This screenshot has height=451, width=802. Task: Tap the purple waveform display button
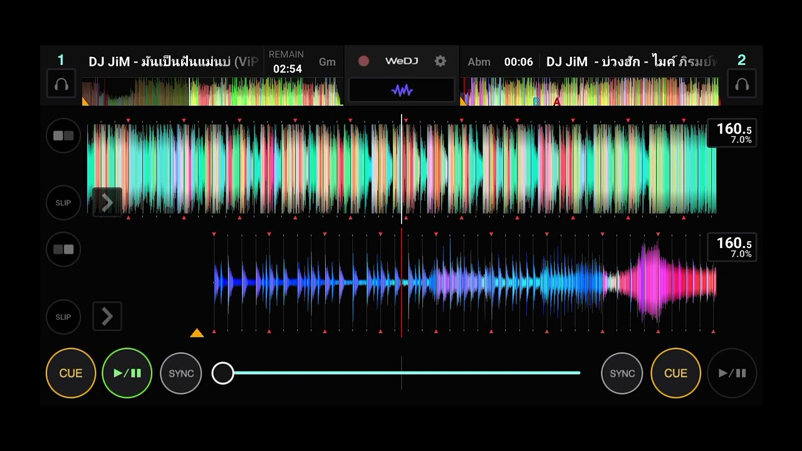click(x=402, y=90)
